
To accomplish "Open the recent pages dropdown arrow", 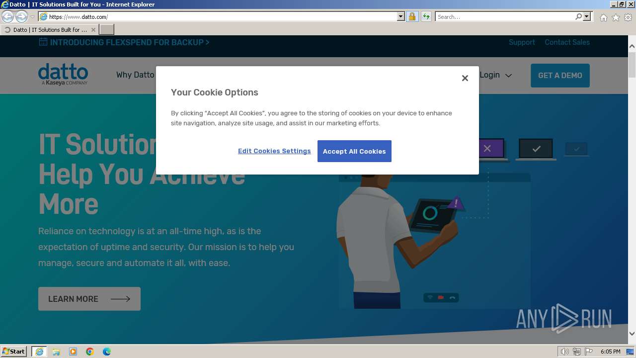I will tap(32, 17).
